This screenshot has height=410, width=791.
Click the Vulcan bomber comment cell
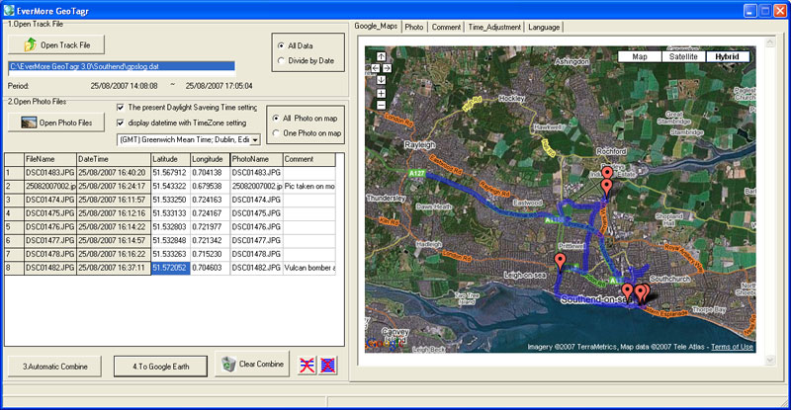point(308,268)
